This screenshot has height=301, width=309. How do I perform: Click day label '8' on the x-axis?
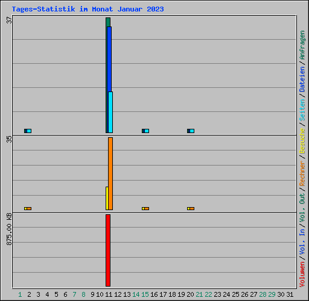[x=83, y=294]
